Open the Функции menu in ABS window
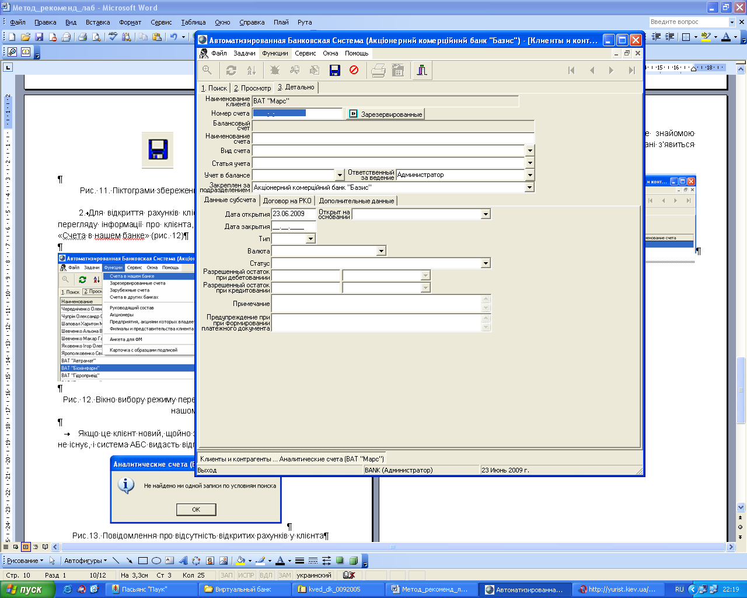The width and height of the screenshot is (747, 598). pyautogui.click(x=275, y=53)
